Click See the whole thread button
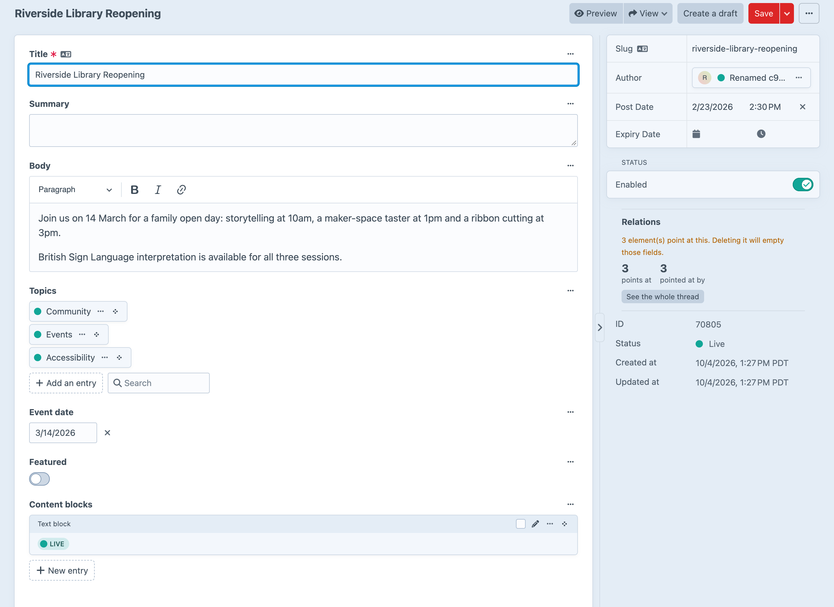The height and width of the screenshot is (607, 834). (663, 297)
